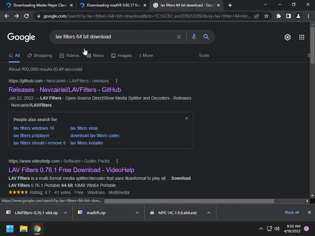Click the horizontal page scrollbar
Screen dimensions: 315x236
189,201
